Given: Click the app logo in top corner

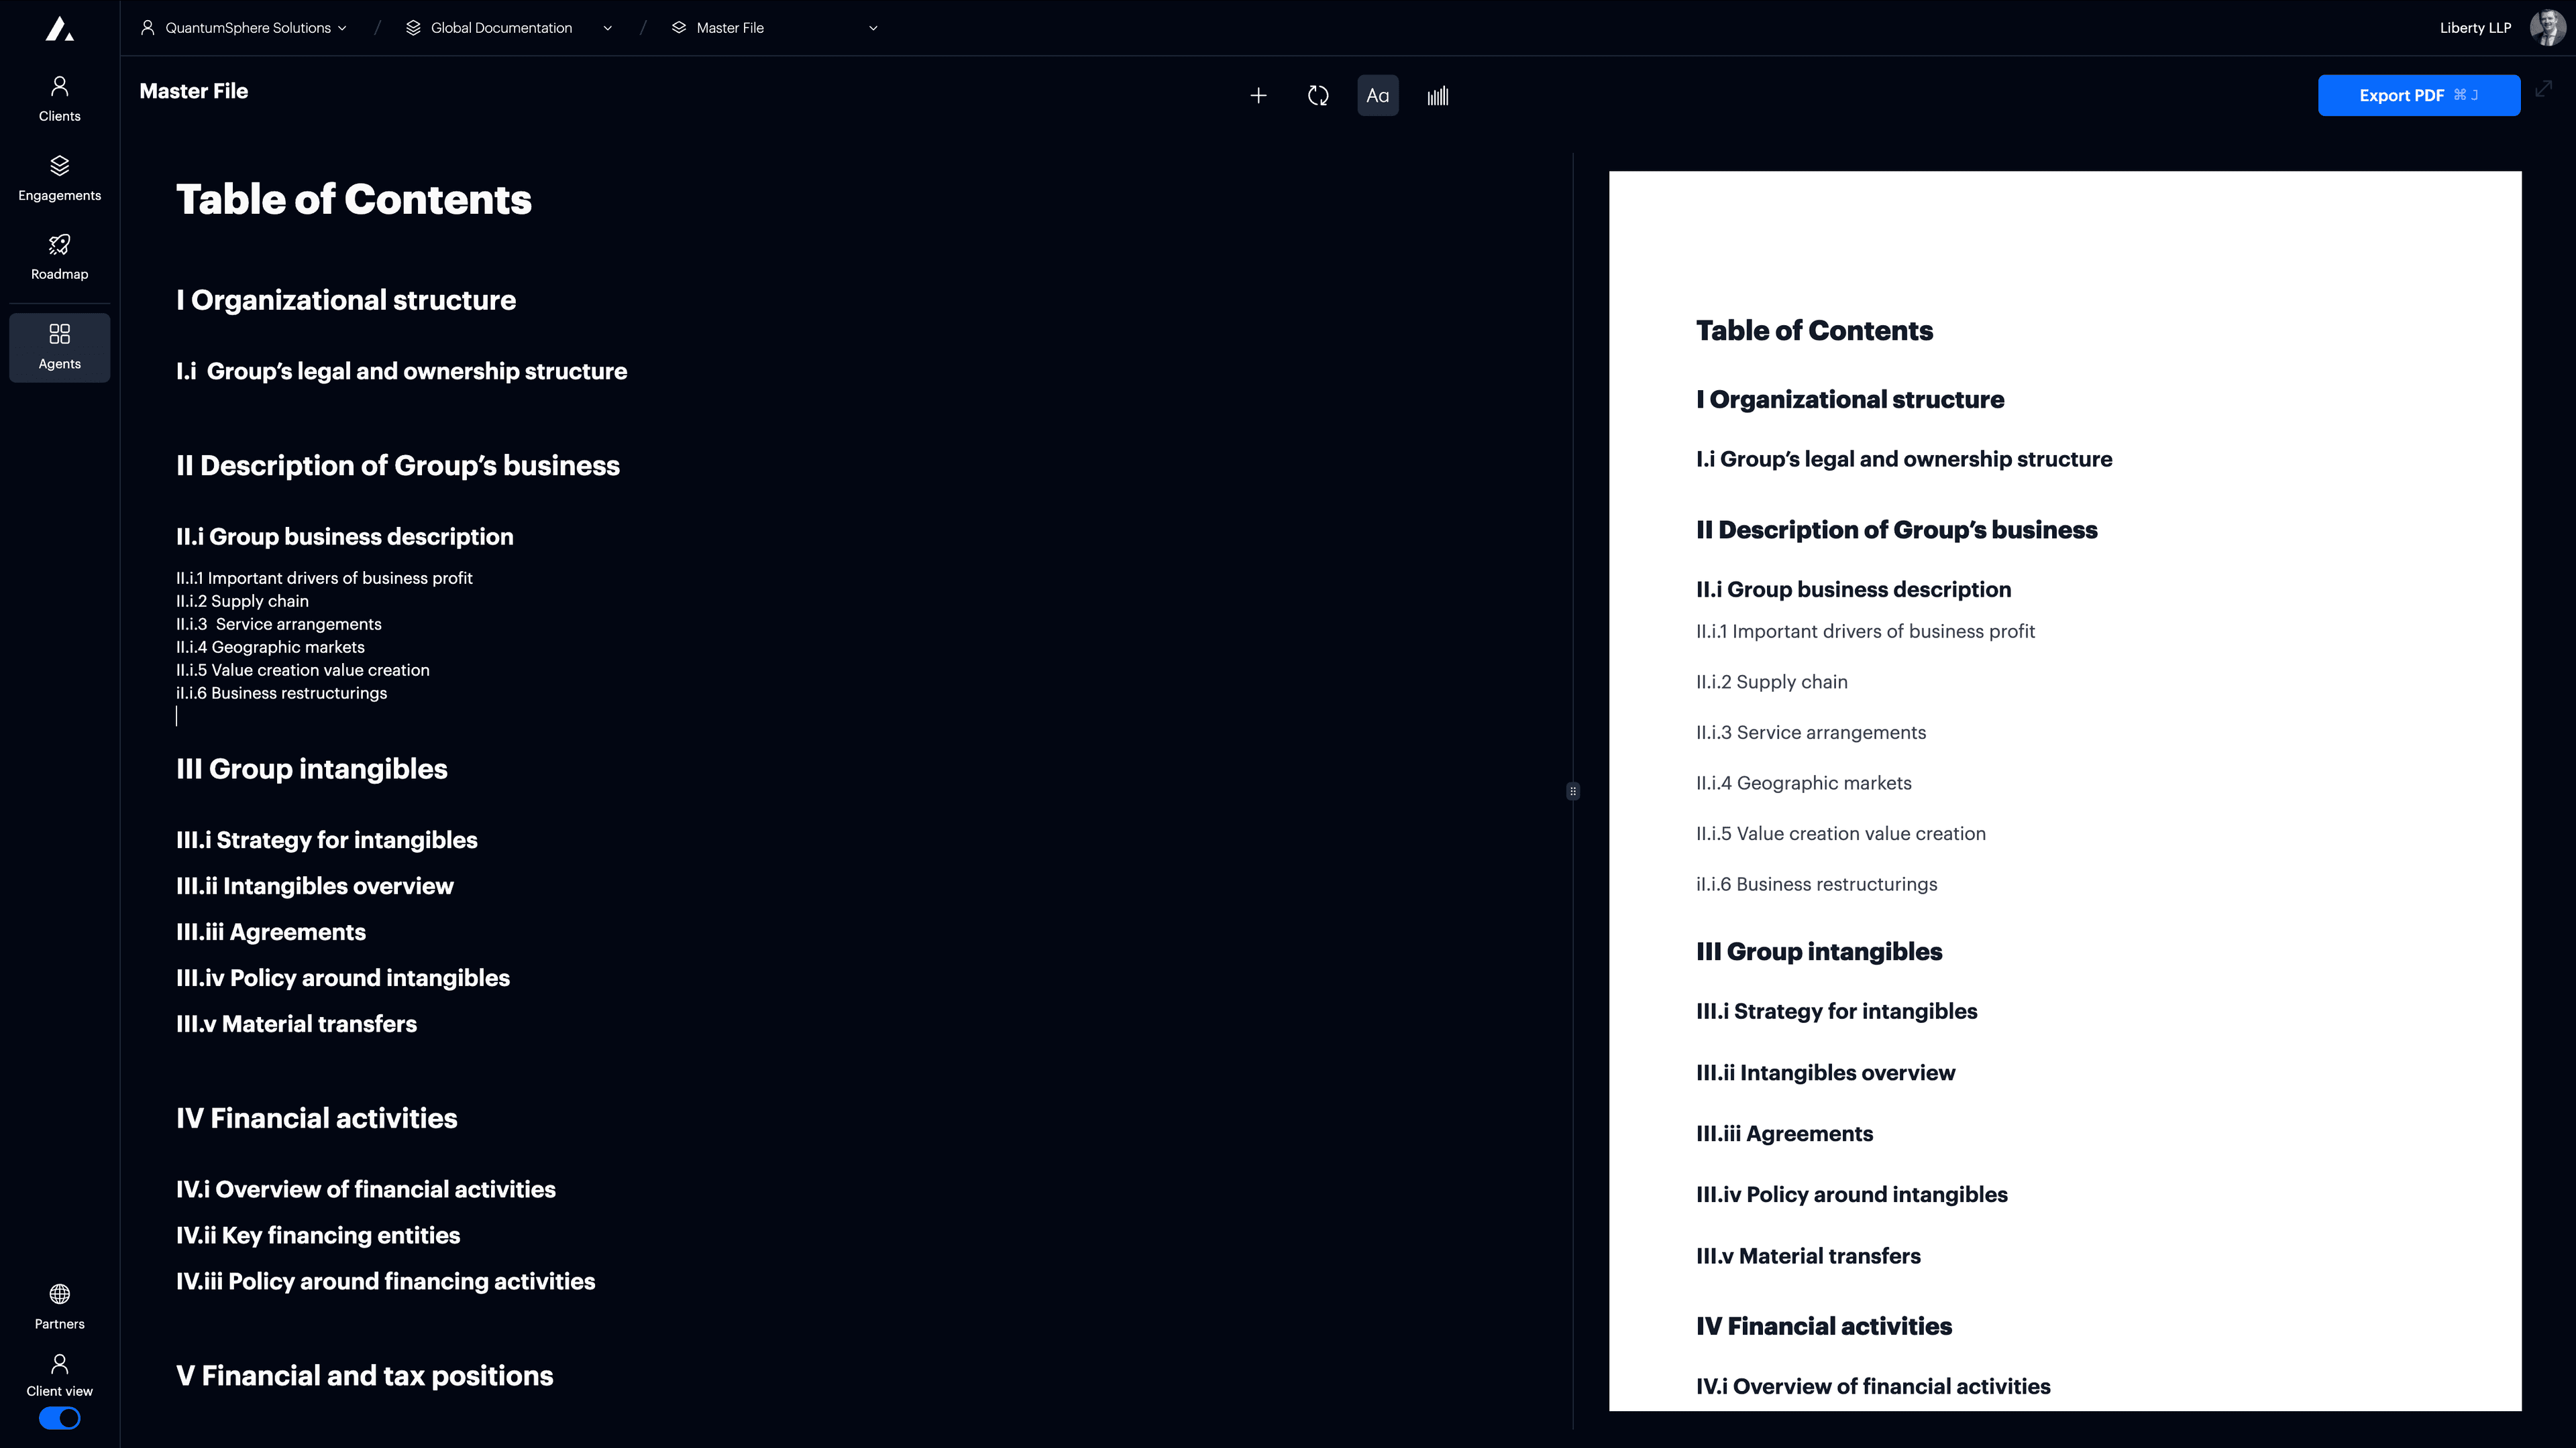Looking at the screenshot, I should tap(59, 29).
